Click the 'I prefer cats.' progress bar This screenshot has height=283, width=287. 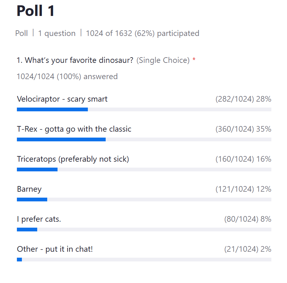tap(144, 230)
